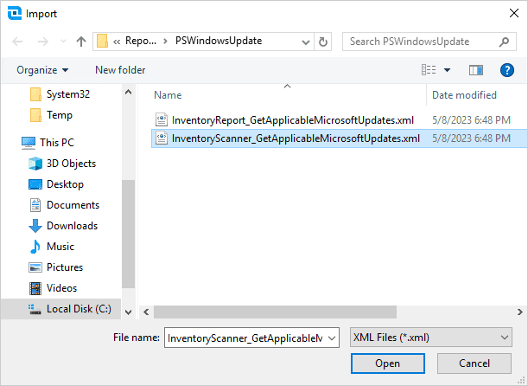Click the Back navigation arrow
This screenshot has width=528, height=386.
click(x=17, y=42)
